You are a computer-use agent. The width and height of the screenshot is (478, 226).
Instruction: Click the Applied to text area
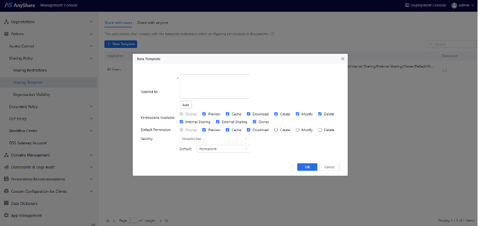[215, 87]
